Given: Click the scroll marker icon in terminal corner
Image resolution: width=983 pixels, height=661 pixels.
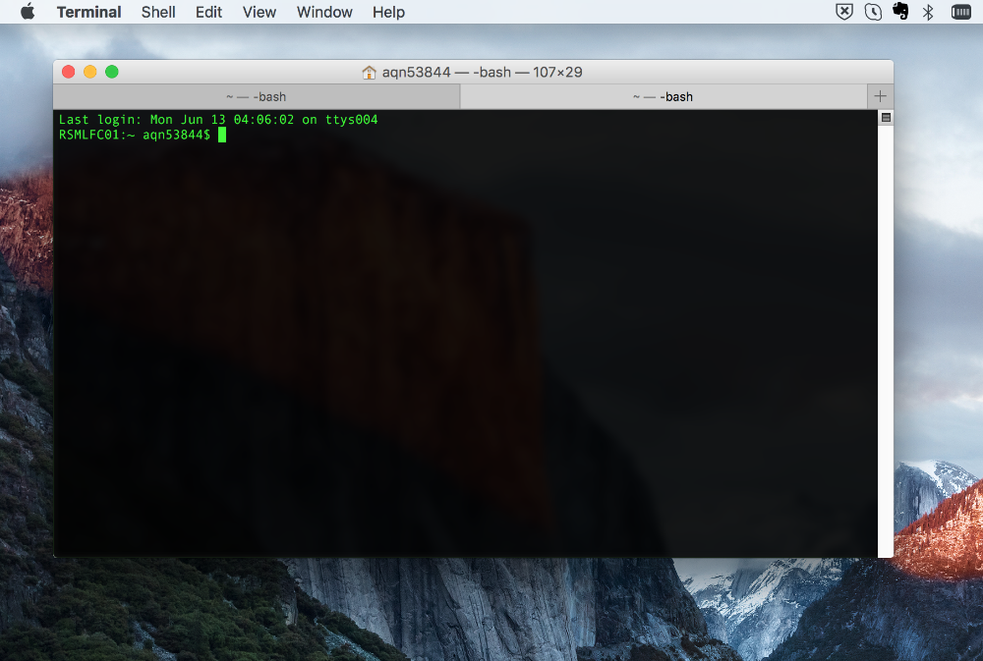Looking at the screenshot, I should [x=886, y=115].
